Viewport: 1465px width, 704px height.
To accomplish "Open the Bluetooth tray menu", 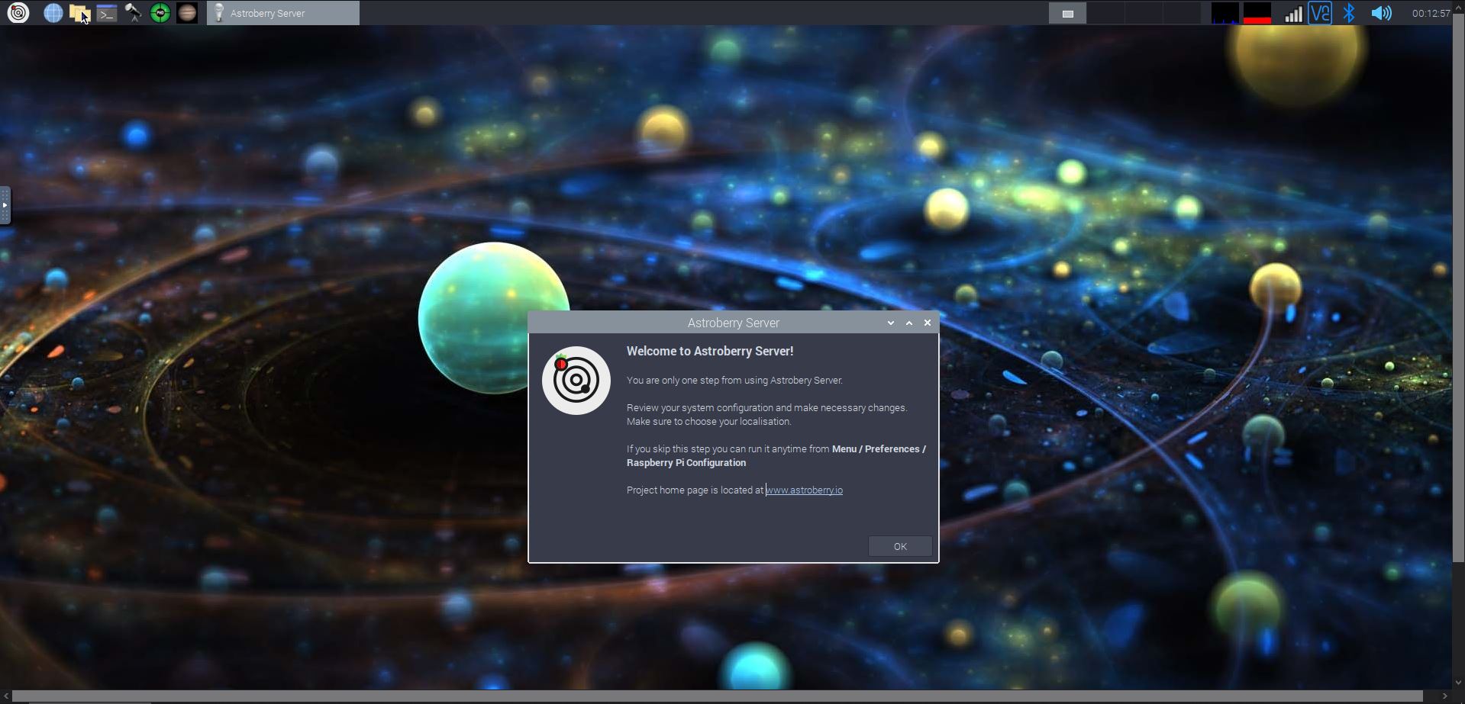I will (1349, 13).
